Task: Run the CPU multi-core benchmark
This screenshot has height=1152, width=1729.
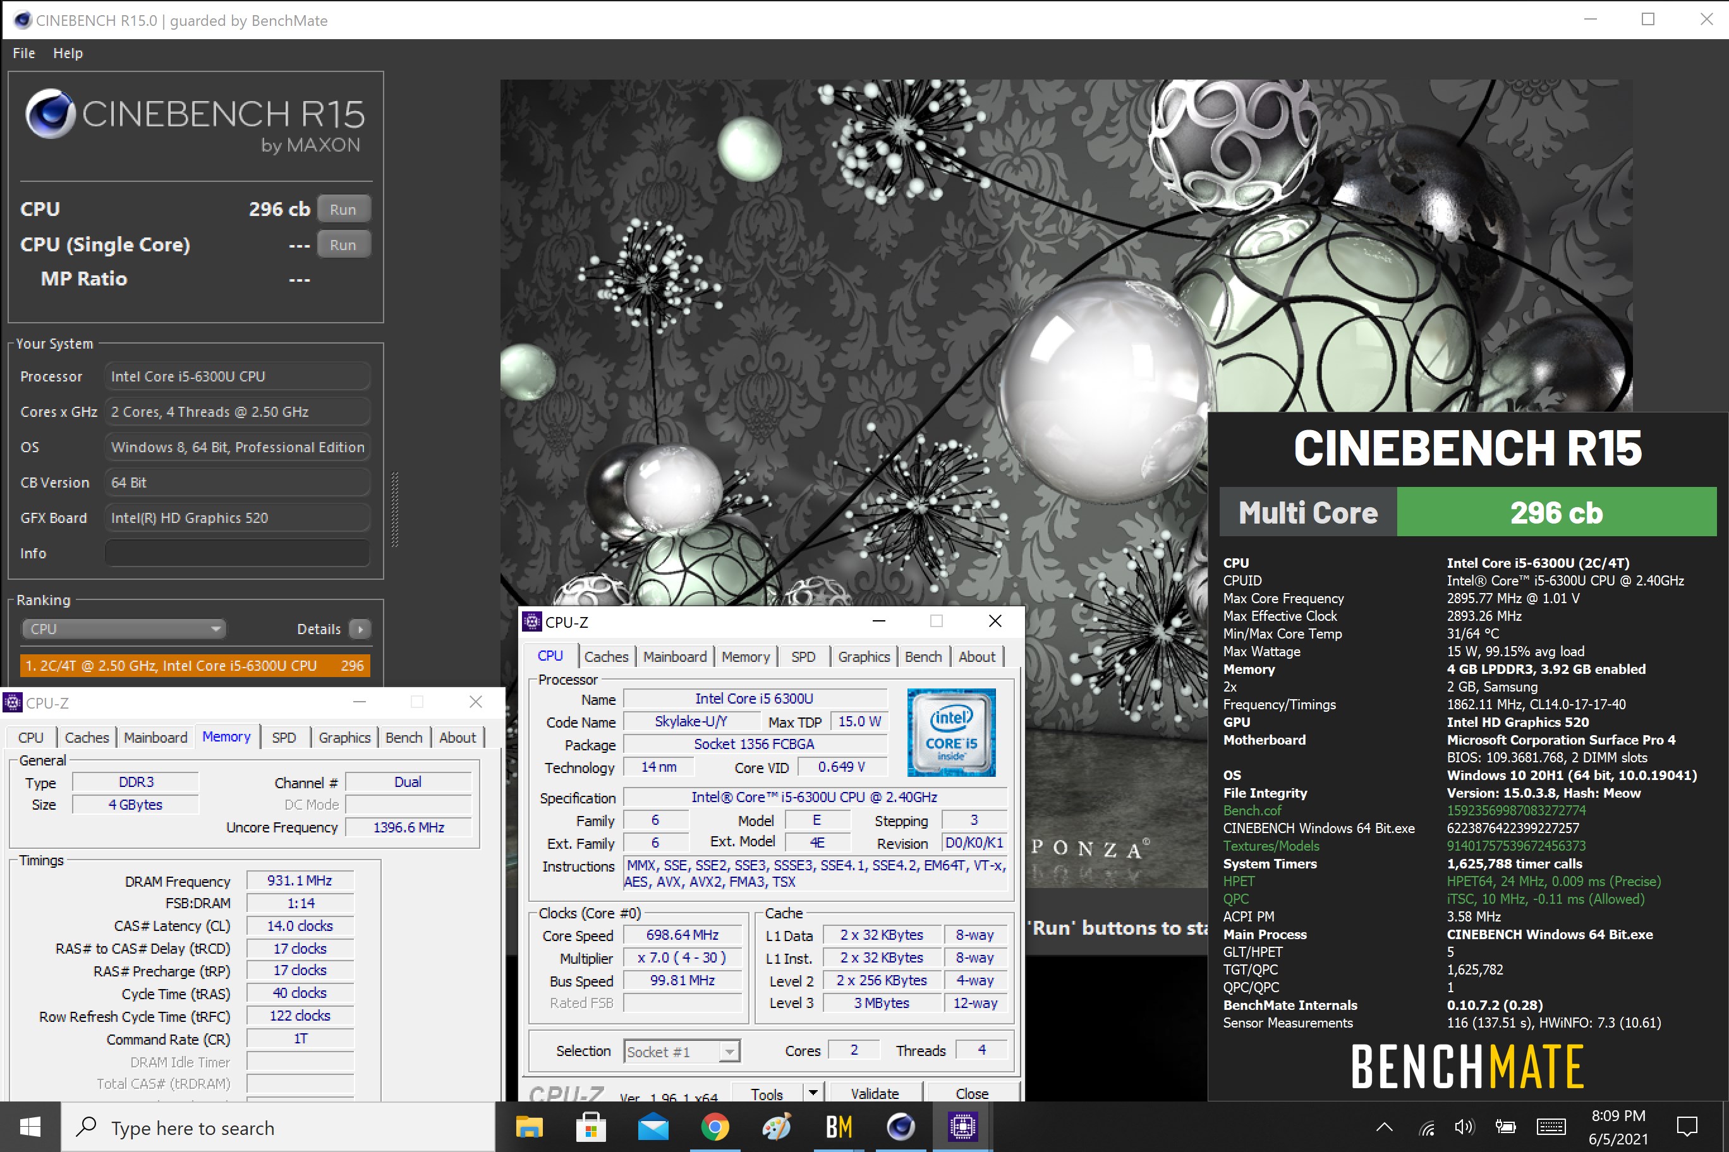Action: tap(343, 210)
